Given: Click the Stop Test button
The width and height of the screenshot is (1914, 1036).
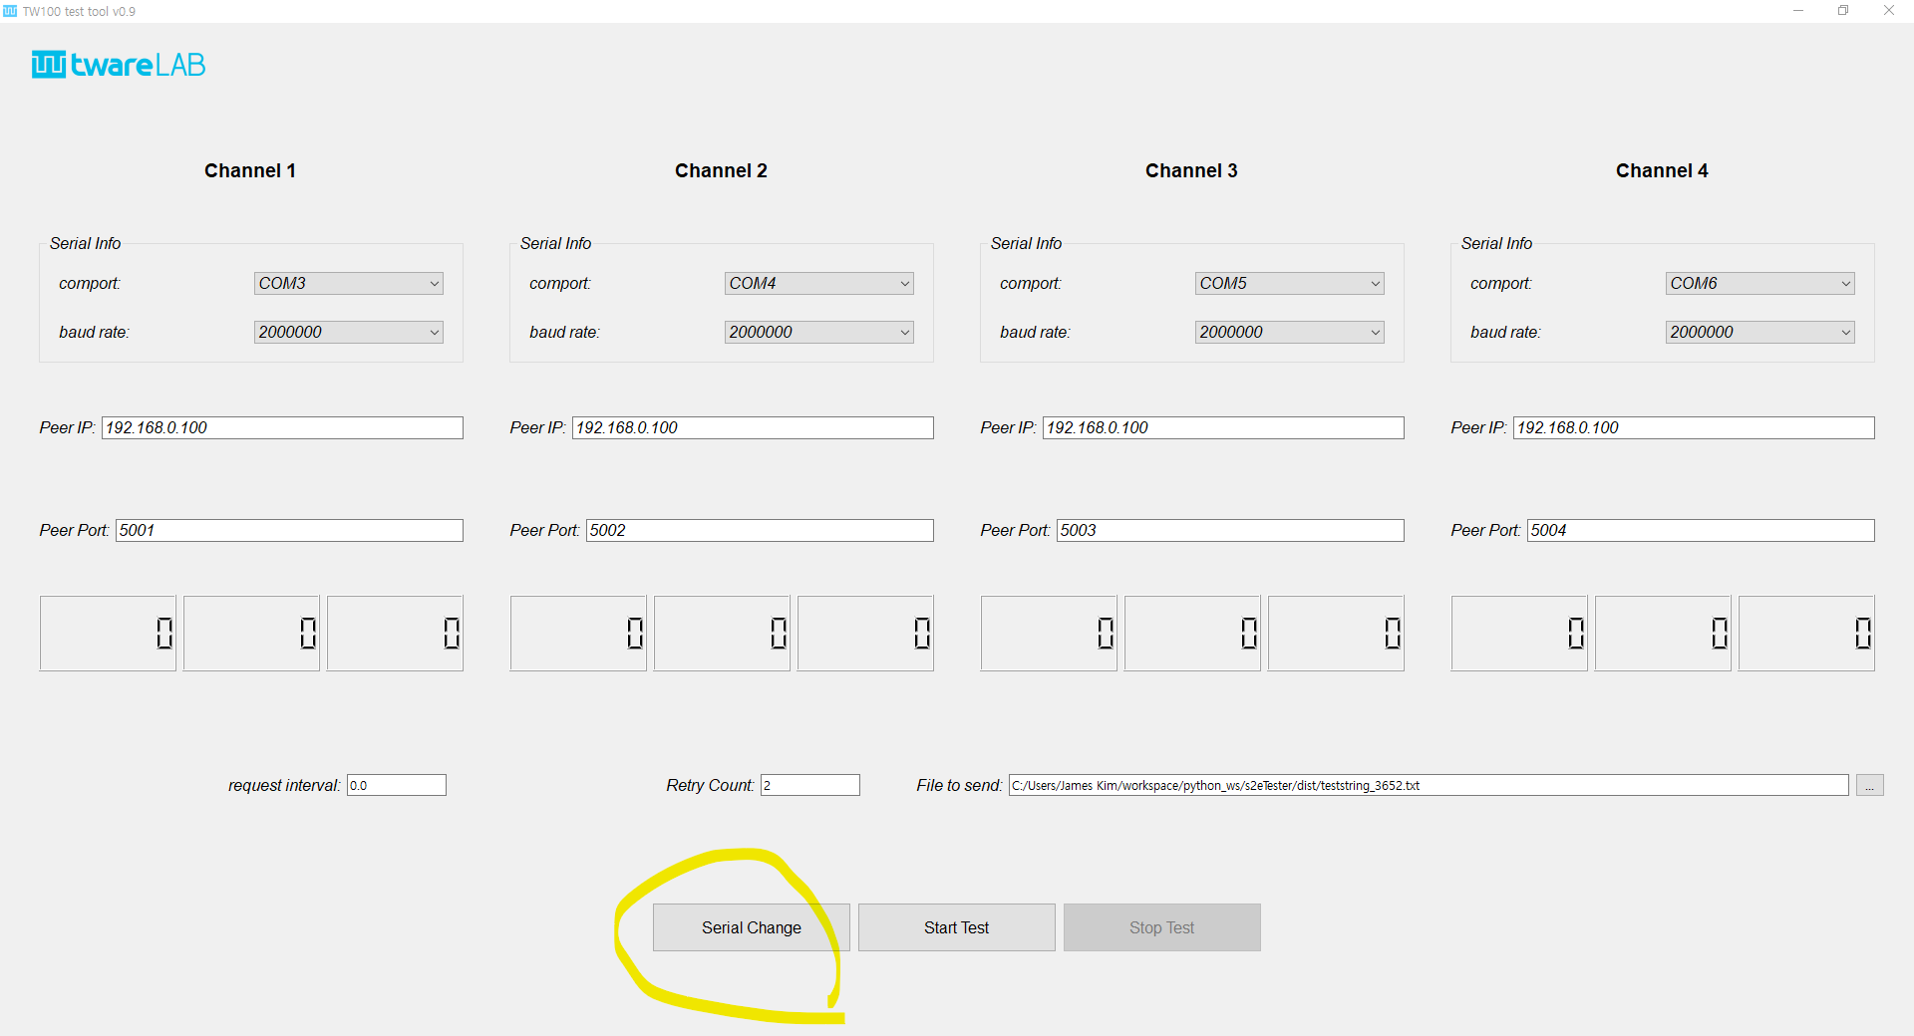Looking at the screenshot, I should [1161, 927].
